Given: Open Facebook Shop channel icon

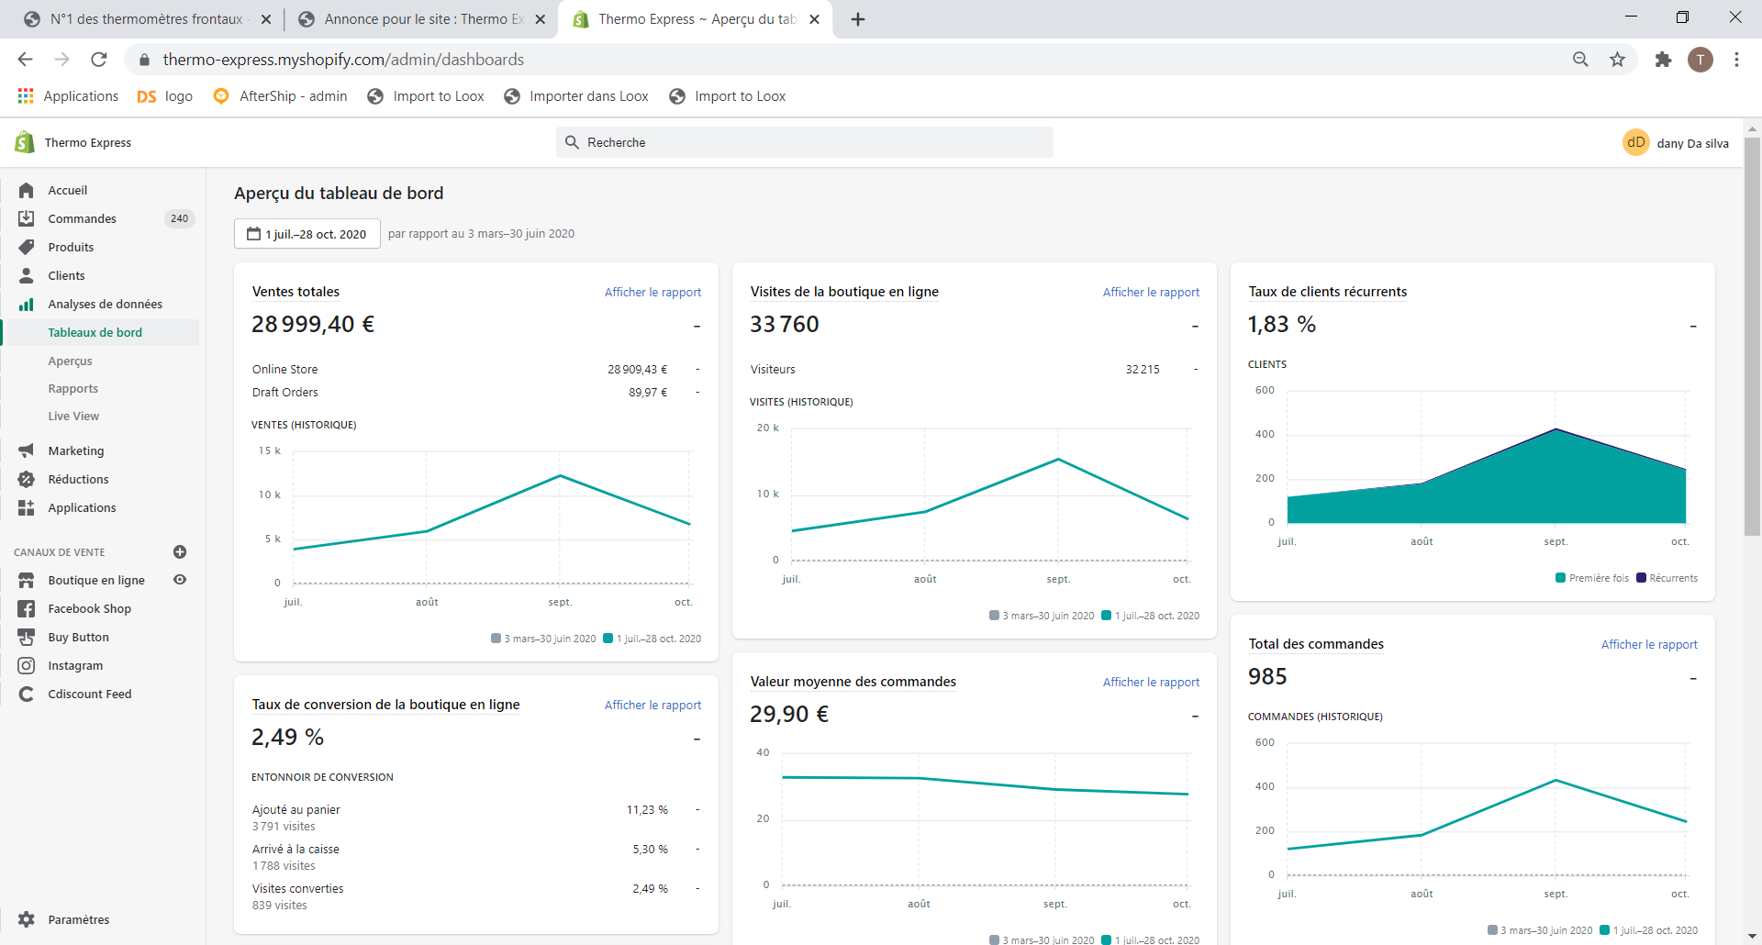Looking at the screenshot, I should [26, 608].
